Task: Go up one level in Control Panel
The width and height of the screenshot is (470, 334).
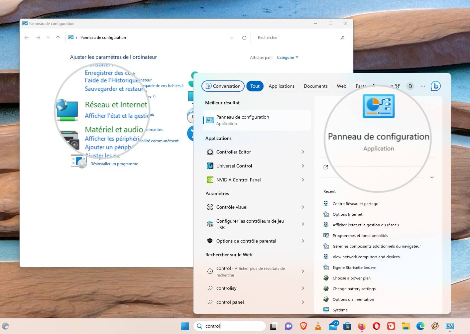Action: (58, 38)
